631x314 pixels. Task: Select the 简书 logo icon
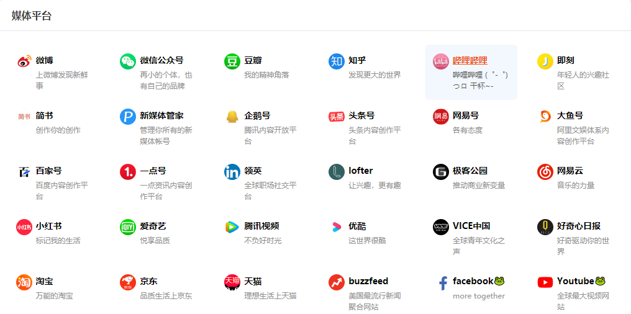pos(24,117)
